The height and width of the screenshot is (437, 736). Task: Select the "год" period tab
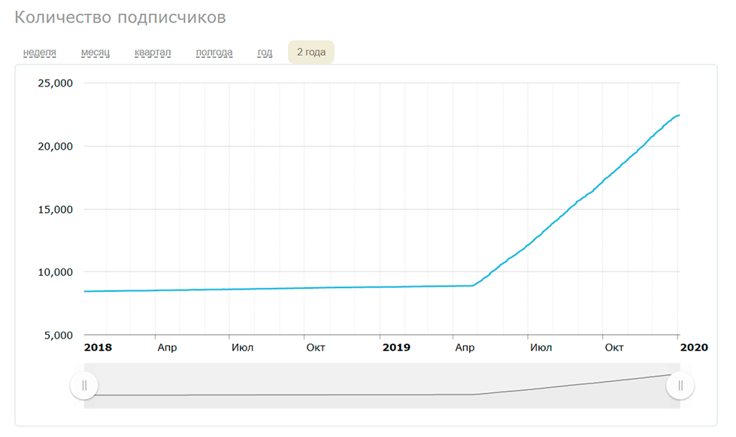point(265,52)
